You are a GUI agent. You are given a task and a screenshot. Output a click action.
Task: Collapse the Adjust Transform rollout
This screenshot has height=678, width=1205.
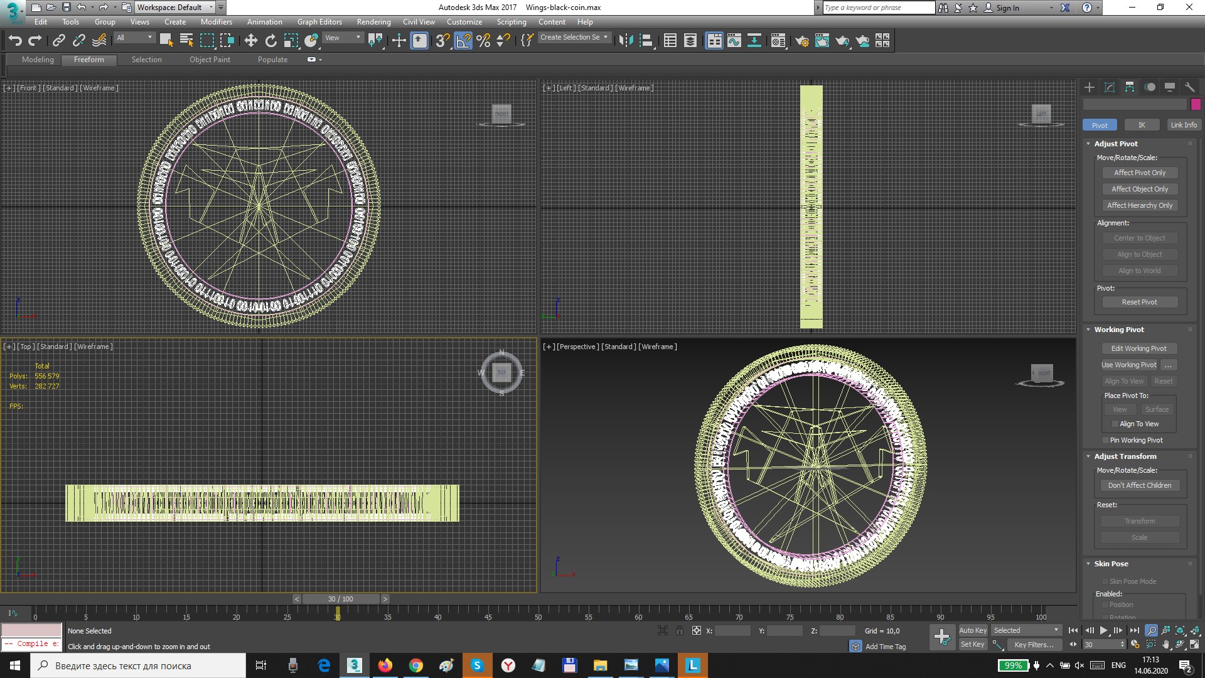1089,456
